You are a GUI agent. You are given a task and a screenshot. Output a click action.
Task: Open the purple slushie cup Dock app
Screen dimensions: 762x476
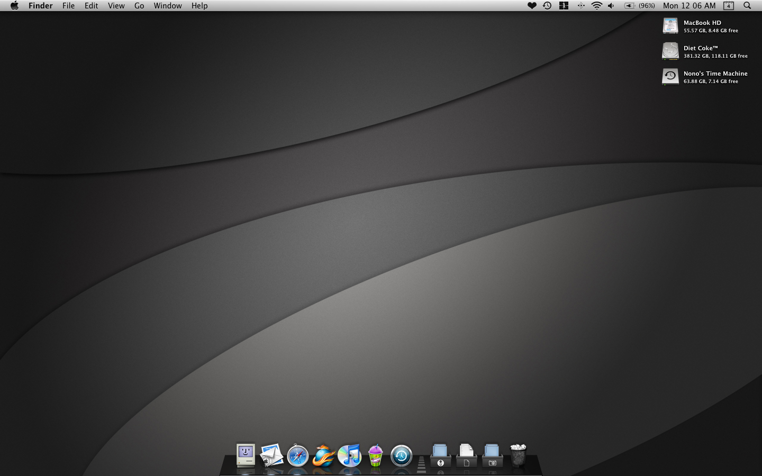pyautogui.click(x=375, y=455)
